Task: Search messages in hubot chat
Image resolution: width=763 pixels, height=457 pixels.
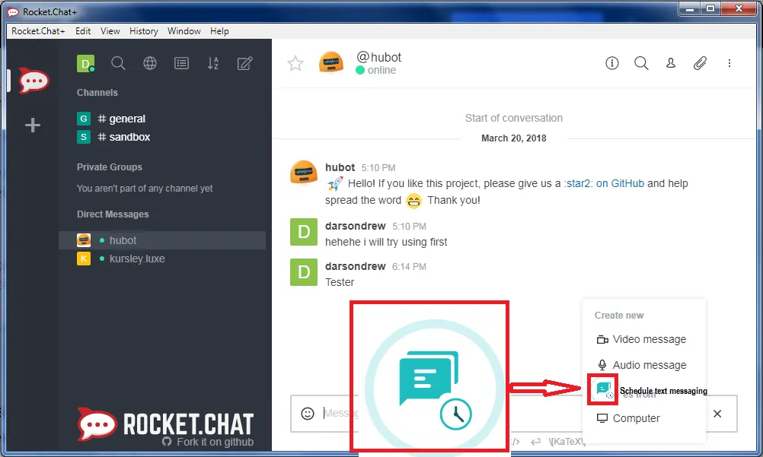Action: (x=641, y=63)
